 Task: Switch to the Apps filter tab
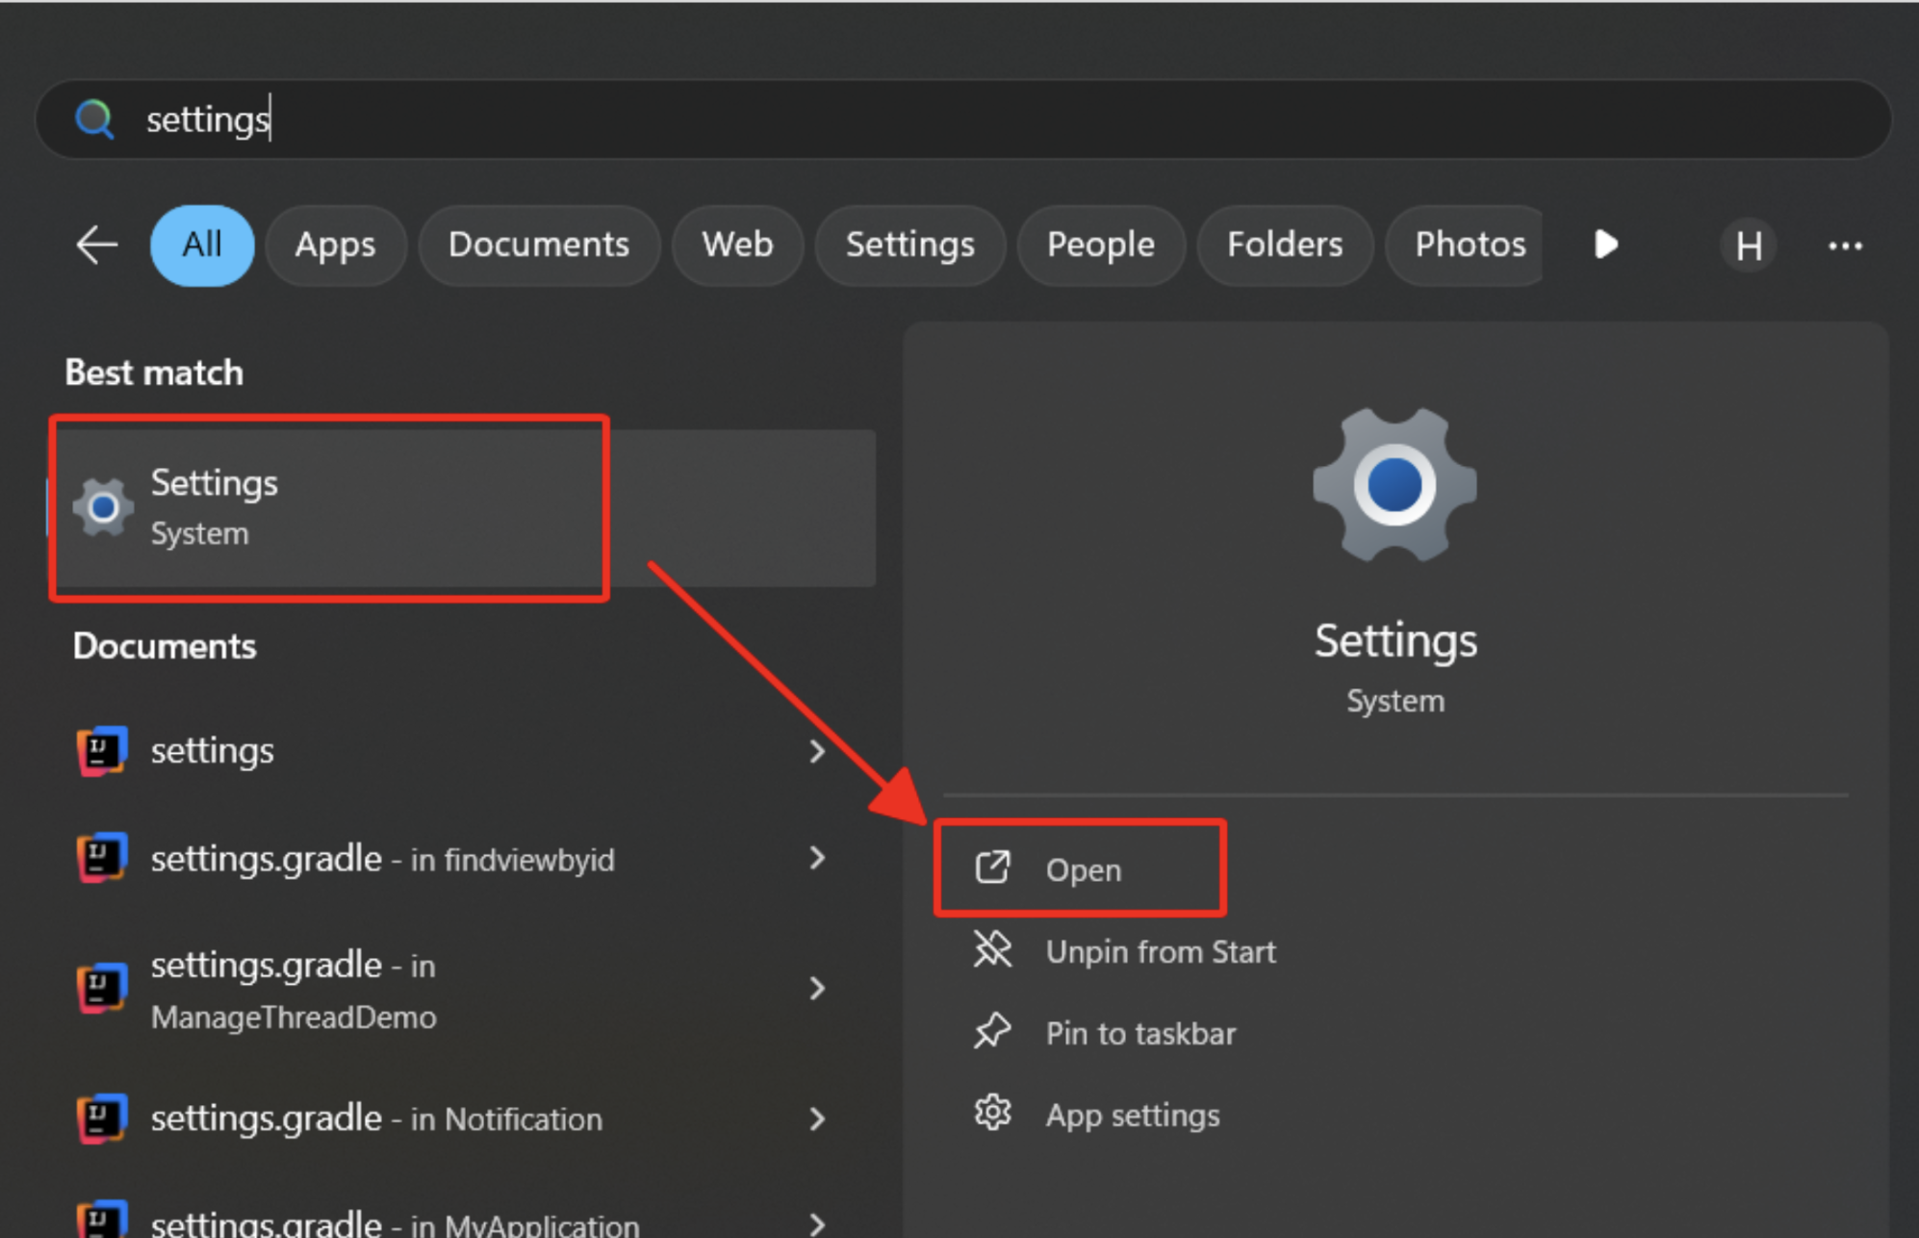pos(335,245)
